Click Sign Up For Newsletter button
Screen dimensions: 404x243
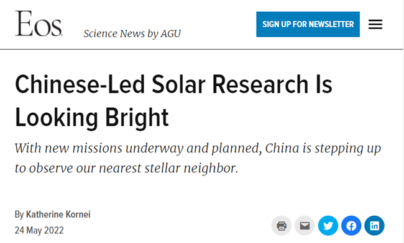[308, 24]
